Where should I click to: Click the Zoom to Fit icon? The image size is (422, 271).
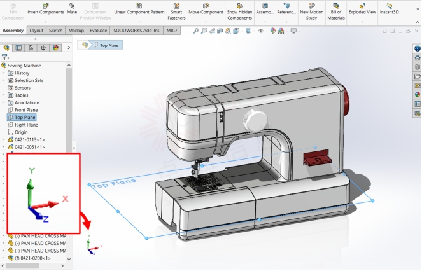coord(196,31)
